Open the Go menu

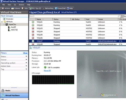point(15,5)
